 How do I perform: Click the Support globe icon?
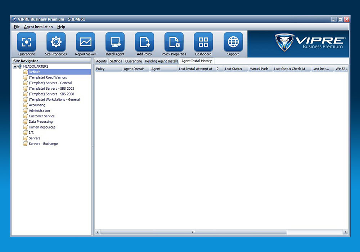point(233,42)
